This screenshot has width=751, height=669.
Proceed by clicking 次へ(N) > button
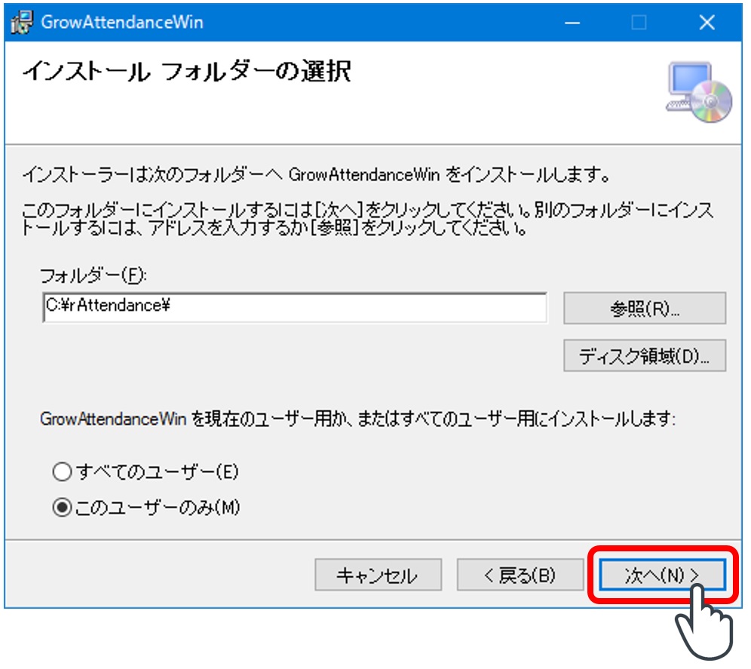point(662,575)
